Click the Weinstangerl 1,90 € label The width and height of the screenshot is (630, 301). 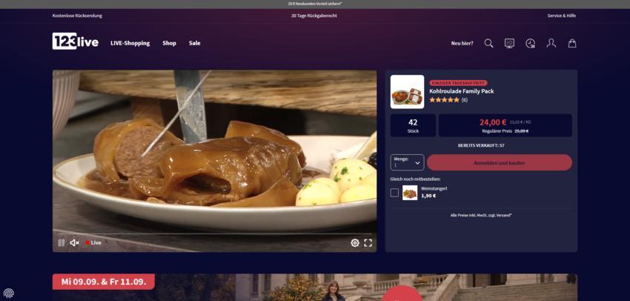tap(434, 192)
